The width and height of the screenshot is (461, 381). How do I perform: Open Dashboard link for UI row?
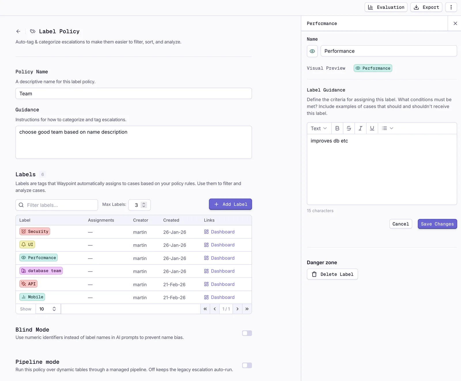[219, 245]
